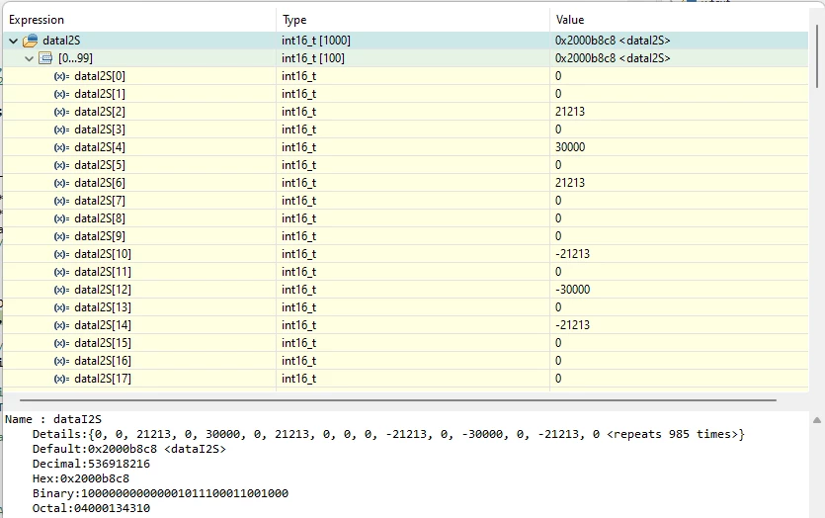Select the Type column header
The height and width of the screenshot is (518, 825).
[413, 20]
